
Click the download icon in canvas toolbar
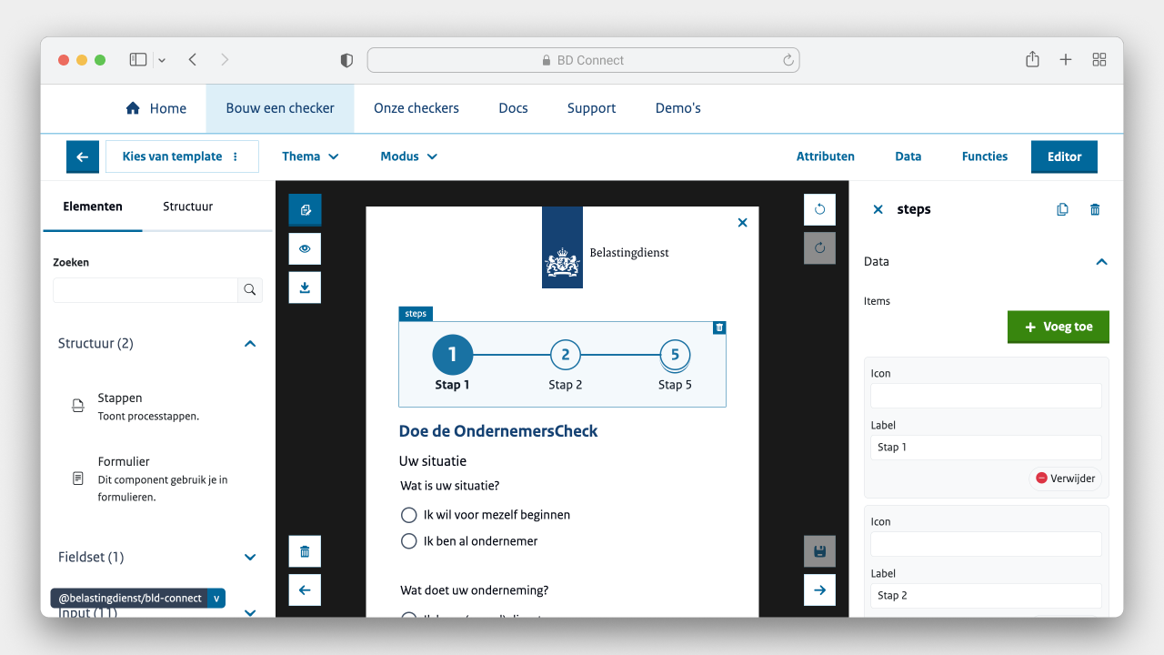coord(305,287)
